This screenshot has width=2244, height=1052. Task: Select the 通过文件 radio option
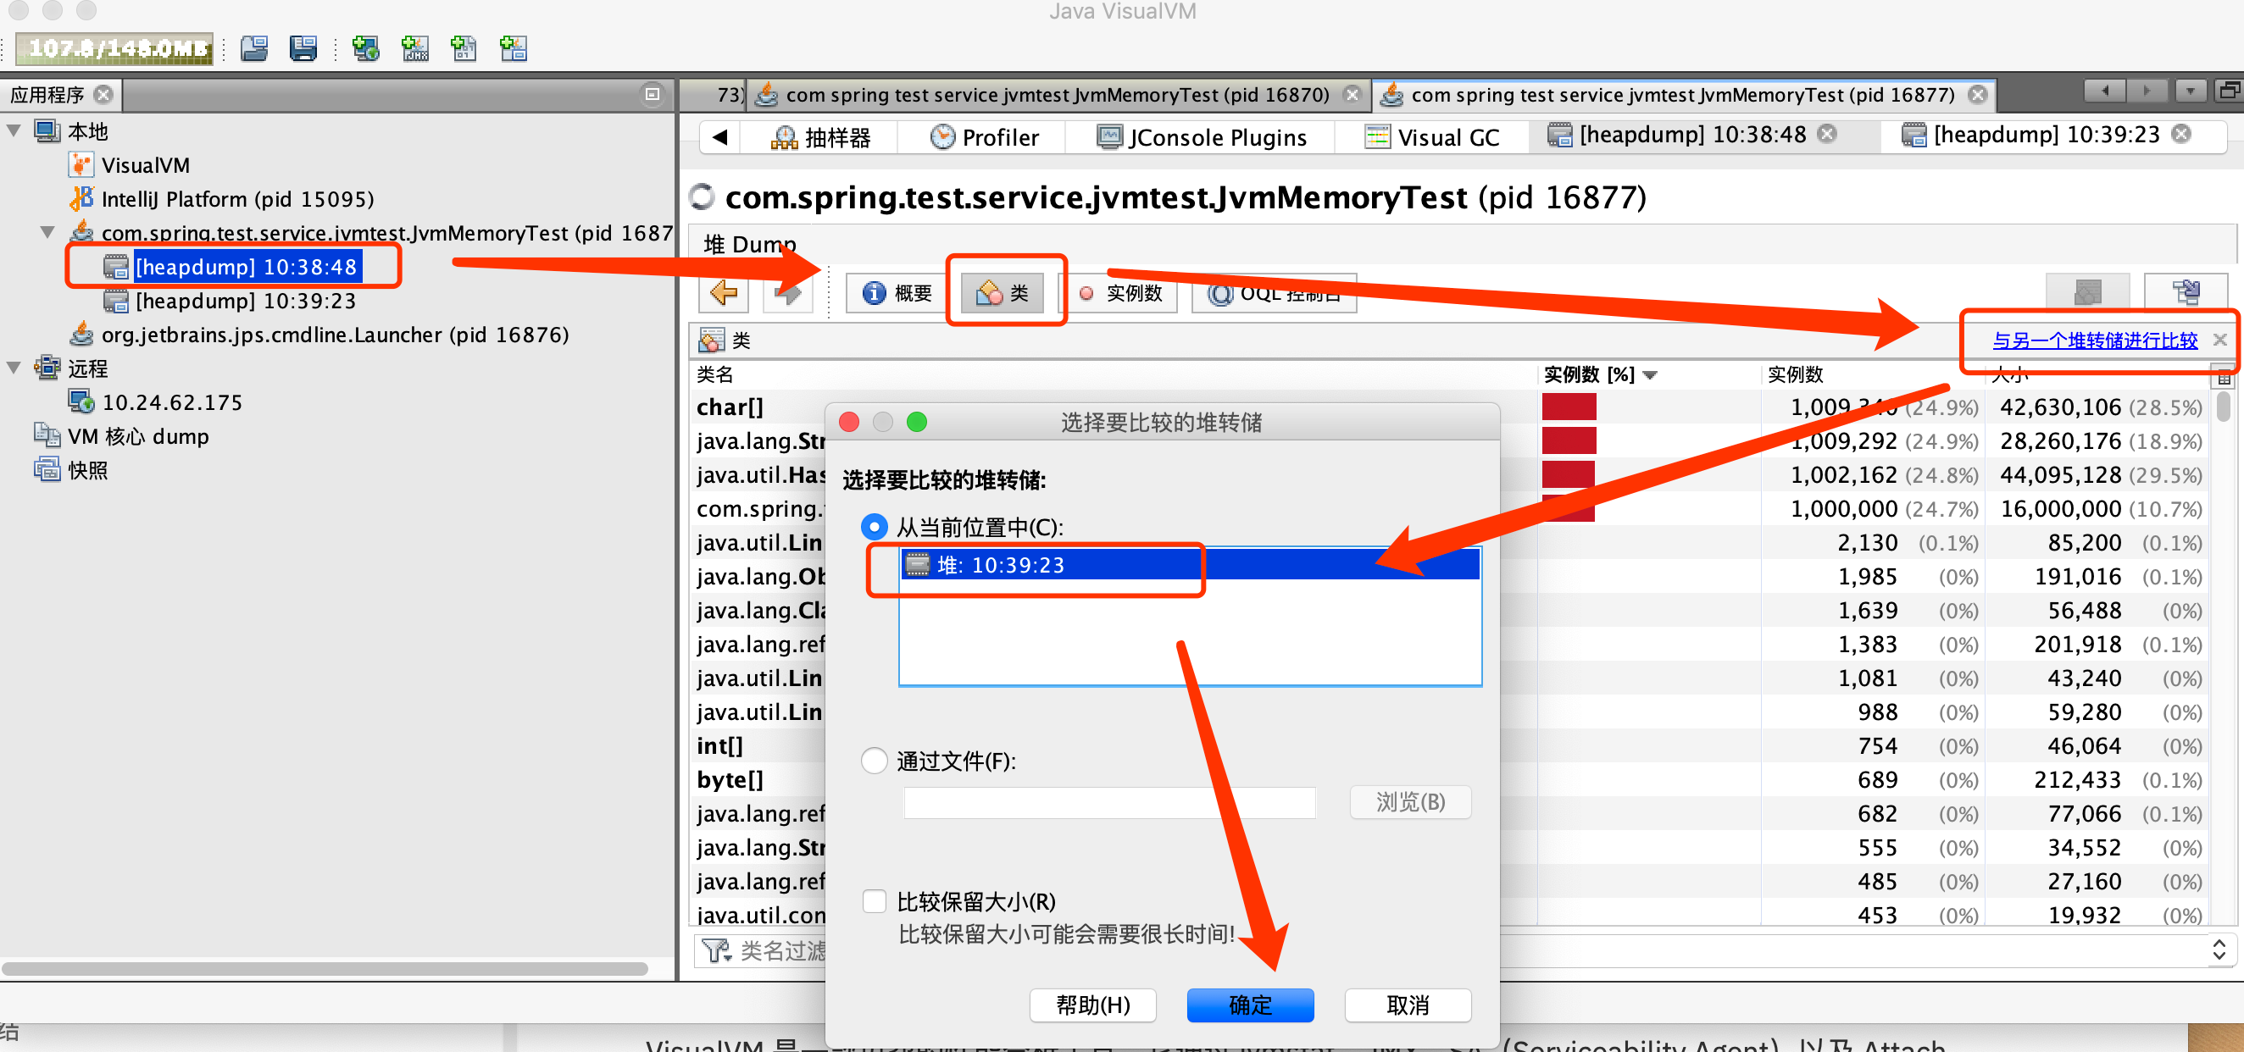874,761
